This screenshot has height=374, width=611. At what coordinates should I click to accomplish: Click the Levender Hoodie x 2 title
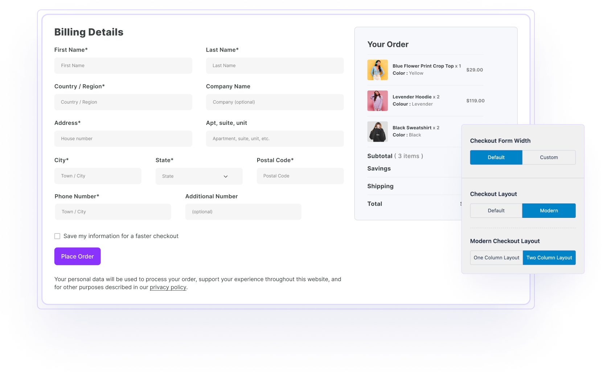coord(416,97)
